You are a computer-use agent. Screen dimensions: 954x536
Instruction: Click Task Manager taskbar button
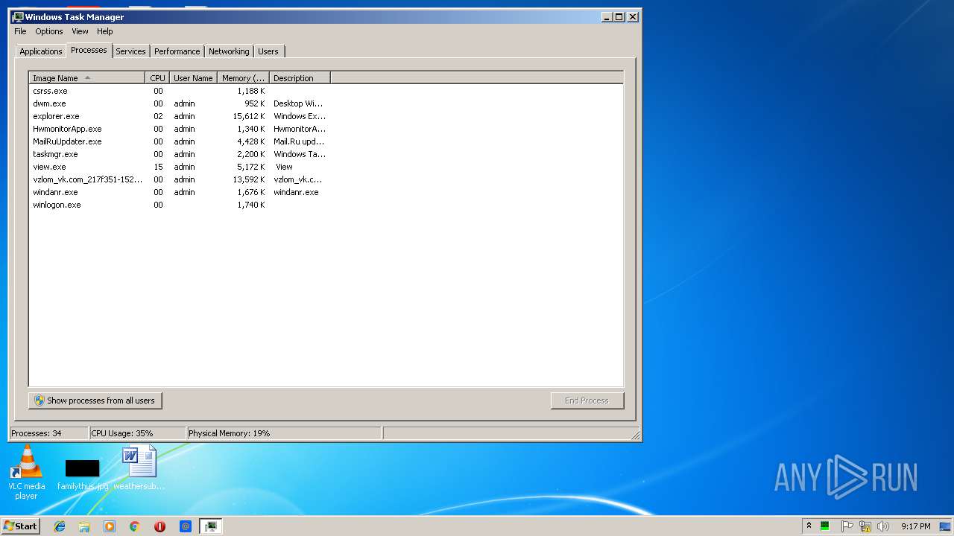[x=211, y=526]
